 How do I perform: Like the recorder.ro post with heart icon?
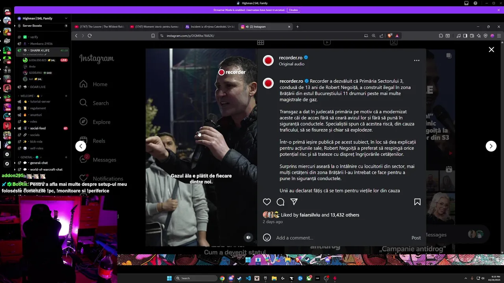pyautogui.click(x=267, y=202)
